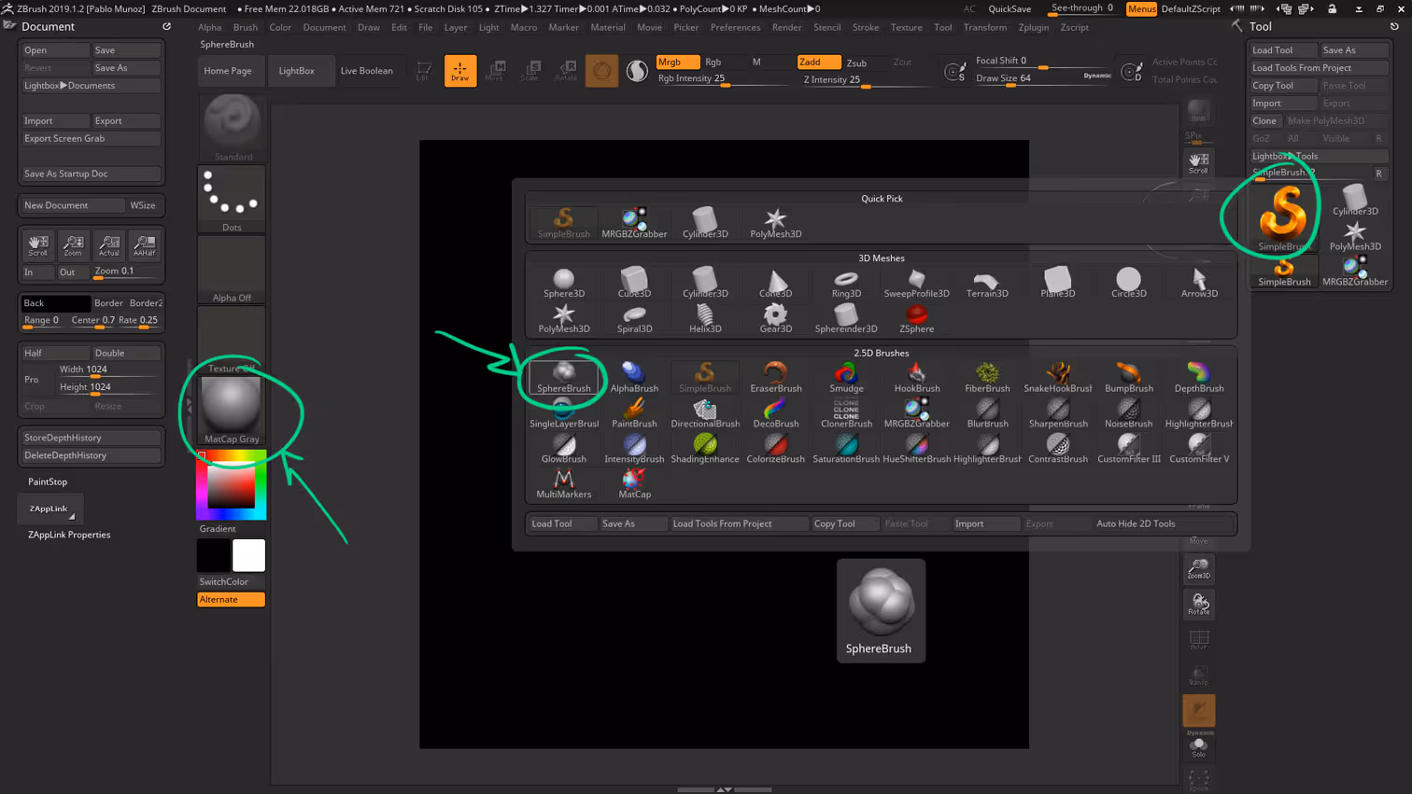The image size is (1412, 794).
Task: Pick the MultiMarkers tool
Action: point(564,484)
